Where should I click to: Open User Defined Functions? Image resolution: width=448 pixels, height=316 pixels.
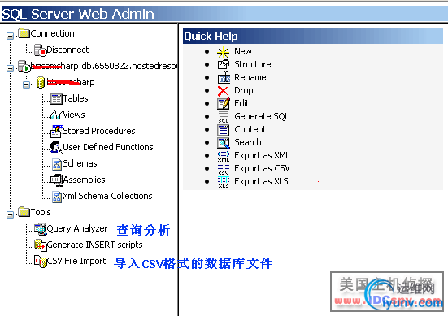point(108,147)
